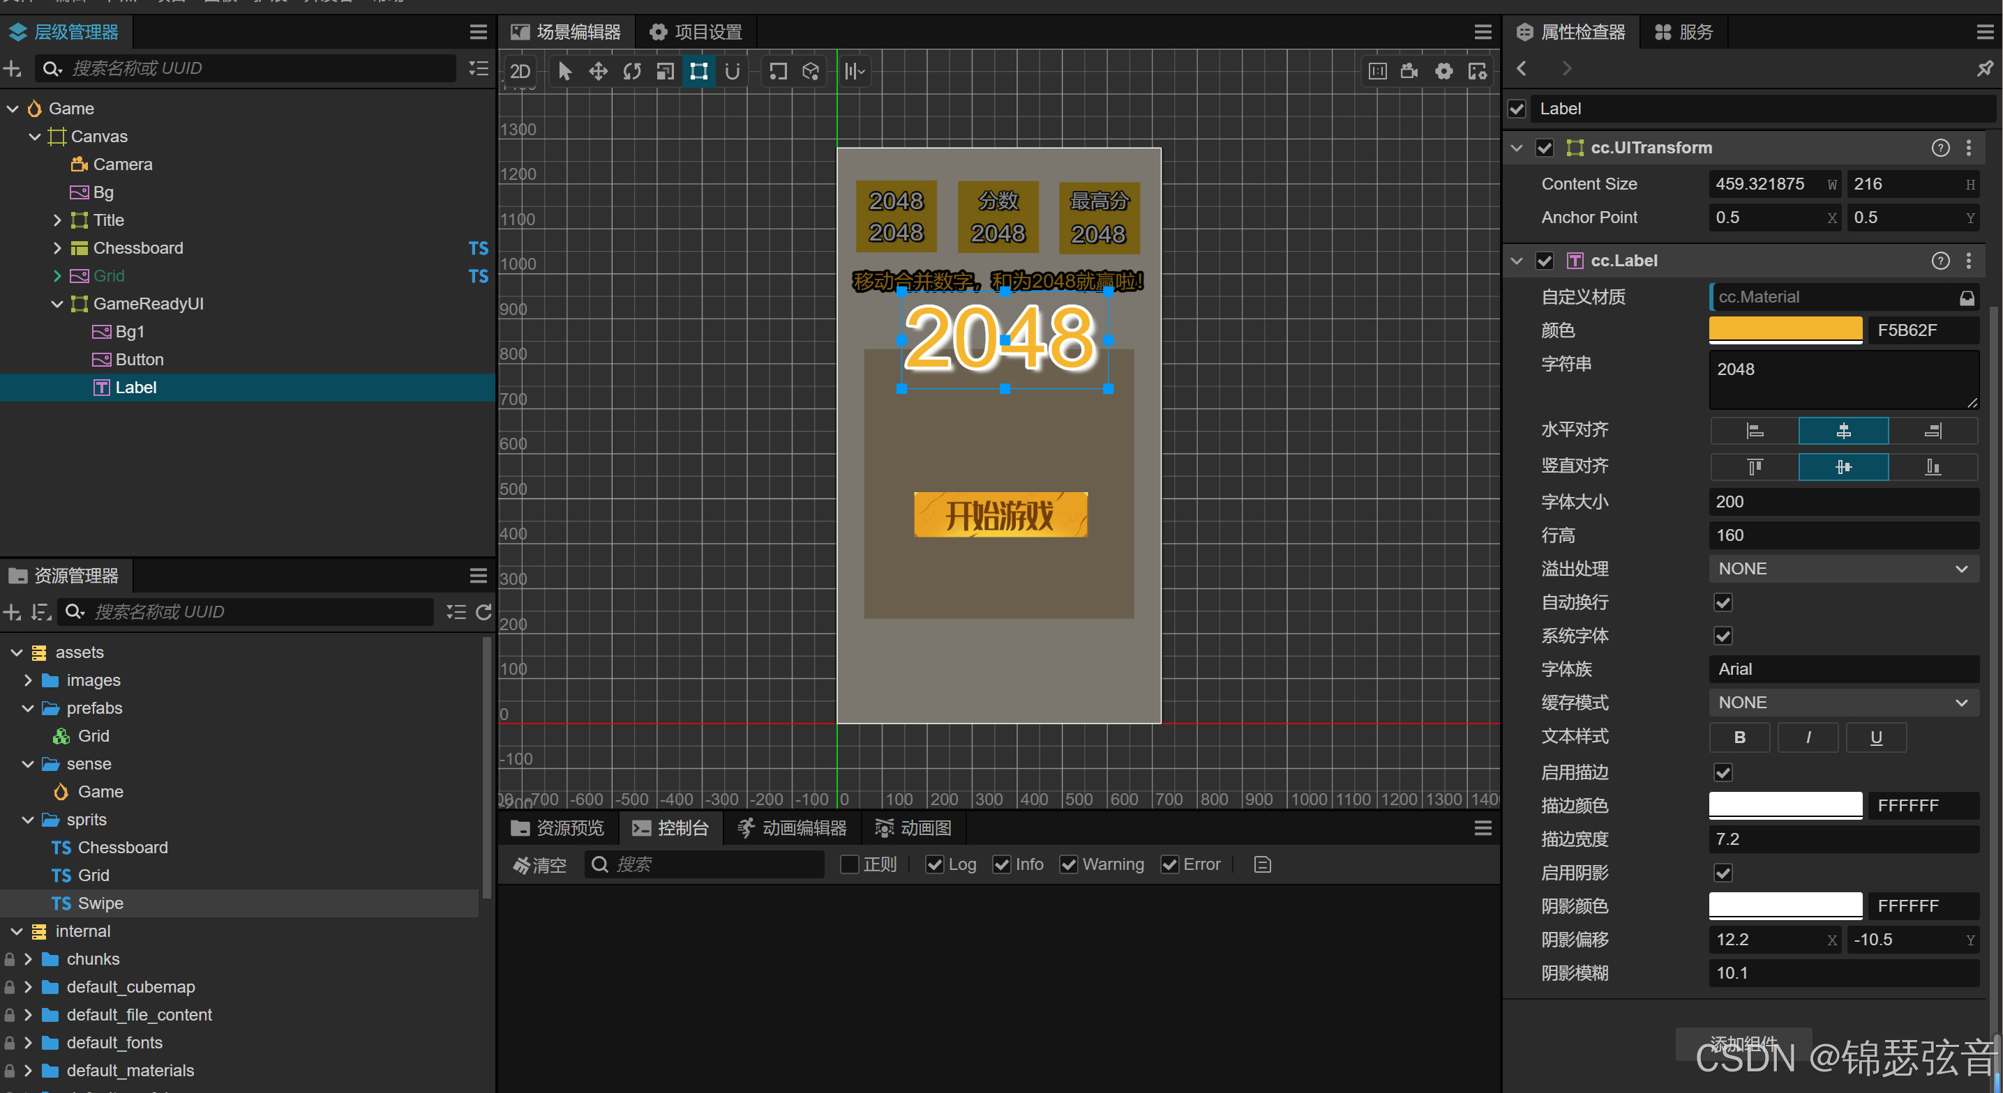The height and width of the screenshot is (1093, 2003).
Task: Click the font size input field
Action: [x=1842, y=502]
